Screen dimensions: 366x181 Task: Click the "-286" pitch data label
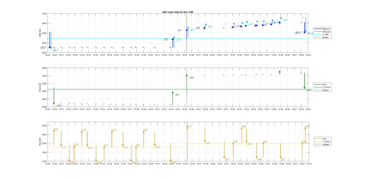tap(309, 90)
